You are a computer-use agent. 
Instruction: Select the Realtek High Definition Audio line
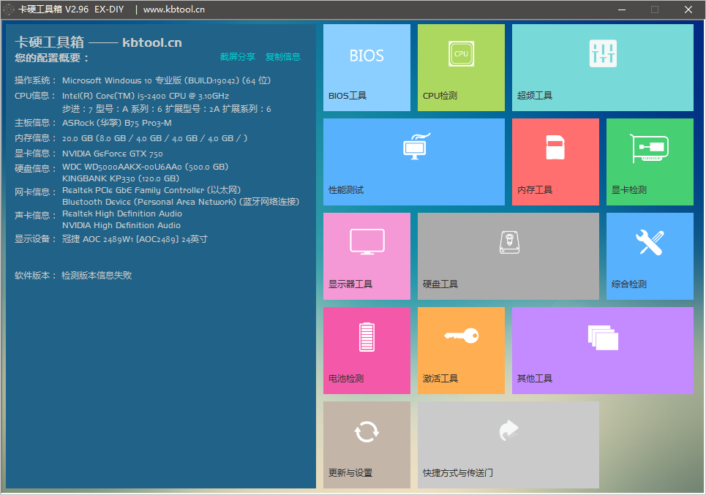coord(122,214)
